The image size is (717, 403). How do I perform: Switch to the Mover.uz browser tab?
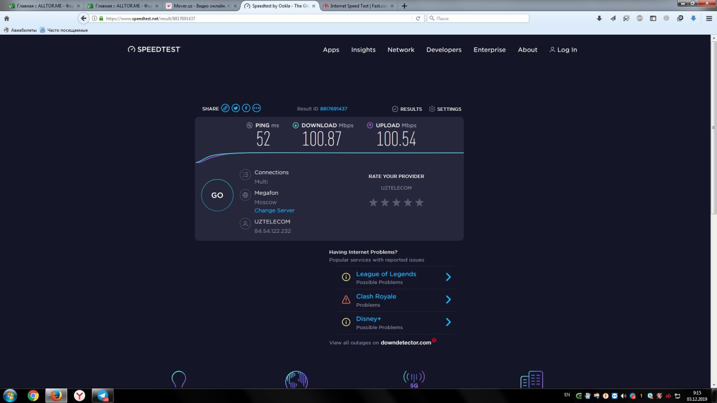(x=202, y=6)
